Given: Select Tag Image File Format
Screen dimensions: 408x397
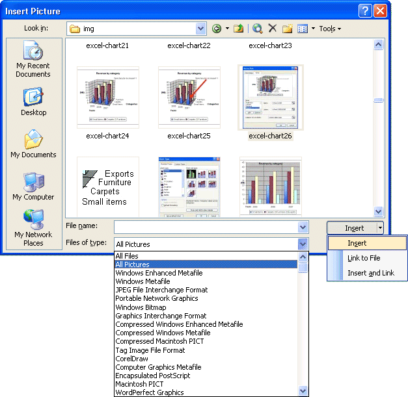Looking at the screenshot, I should click(x=206, y=350).
